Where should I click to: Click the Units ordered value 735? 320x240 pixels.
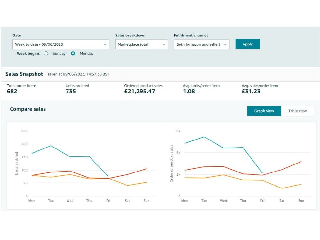[x=71, y=91]
